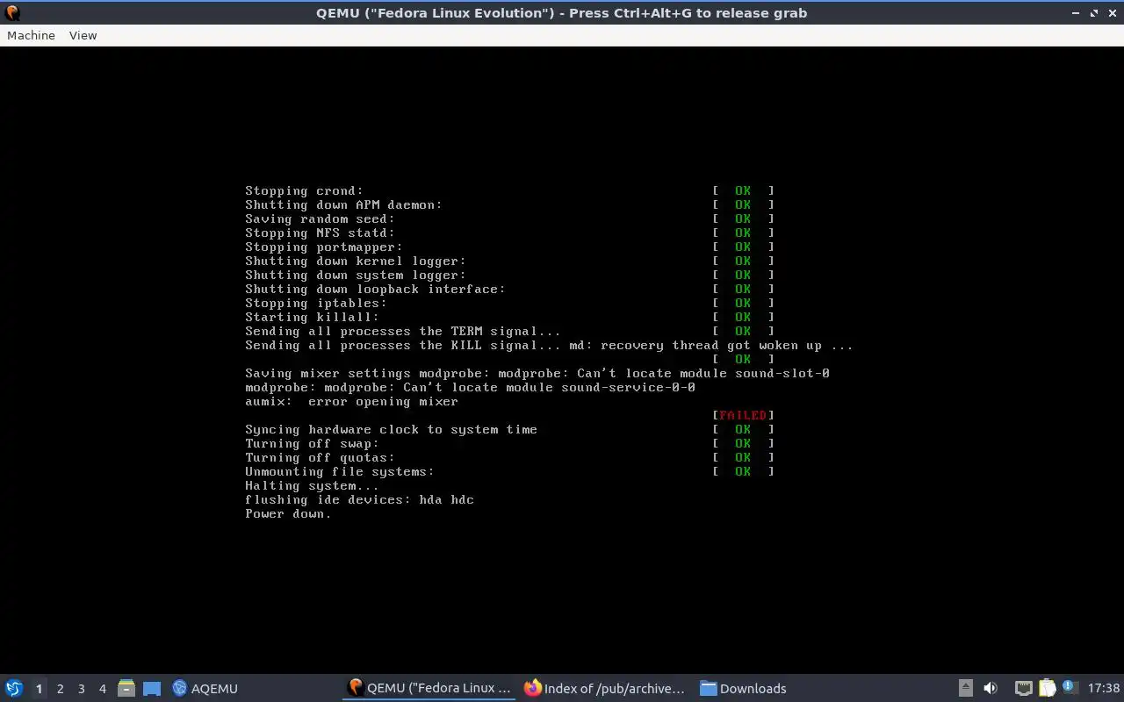Open the volume control tray icon

click(x=991, y=688)
